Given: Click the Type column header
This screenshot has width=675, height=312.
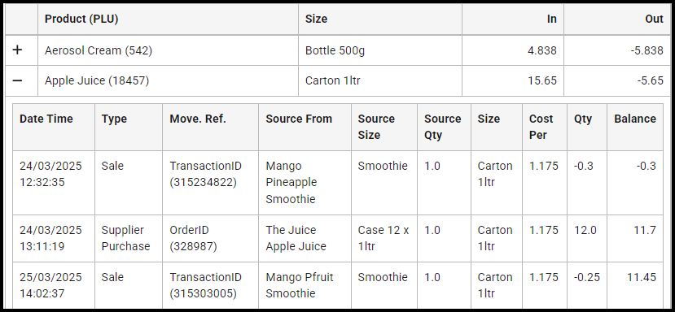Looking at the screenshot, I should (x=114, y=119).
